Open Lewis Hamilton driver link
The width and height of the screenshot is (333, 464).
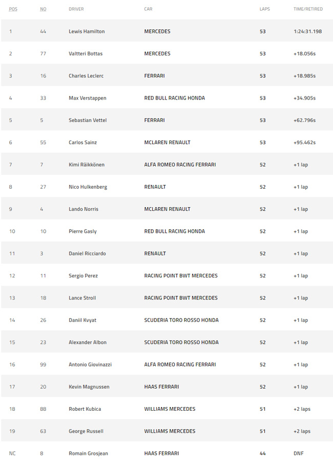87,31
